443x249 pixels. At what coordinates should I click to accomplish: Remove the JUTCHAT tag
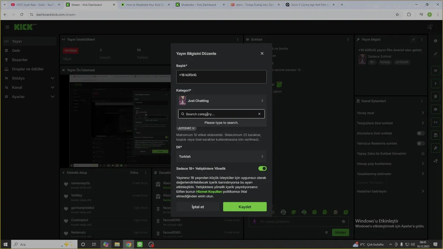(193, 128)
